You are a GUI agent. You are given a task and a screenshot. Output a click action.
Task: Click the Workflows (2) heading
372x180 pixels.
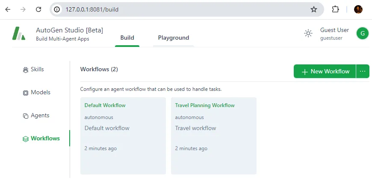[x=99, y=69]
